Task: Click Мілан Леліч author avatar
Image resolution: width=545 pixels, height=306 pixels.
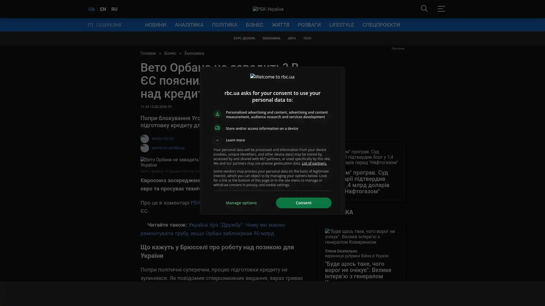Action: (x=144, y=139)
